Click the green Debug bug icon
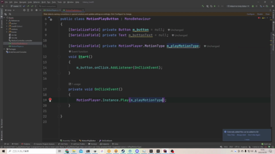Image resolution: width=275 pixels, height=154 pixels. pyautogui.click(x=253, y=6)
